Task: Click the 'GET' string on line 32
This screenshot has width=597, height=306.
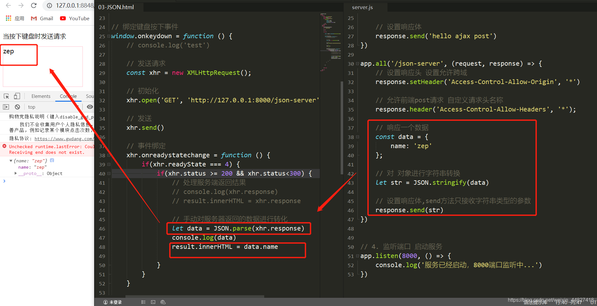Action: pyautogui.click(x=170, y=100)
